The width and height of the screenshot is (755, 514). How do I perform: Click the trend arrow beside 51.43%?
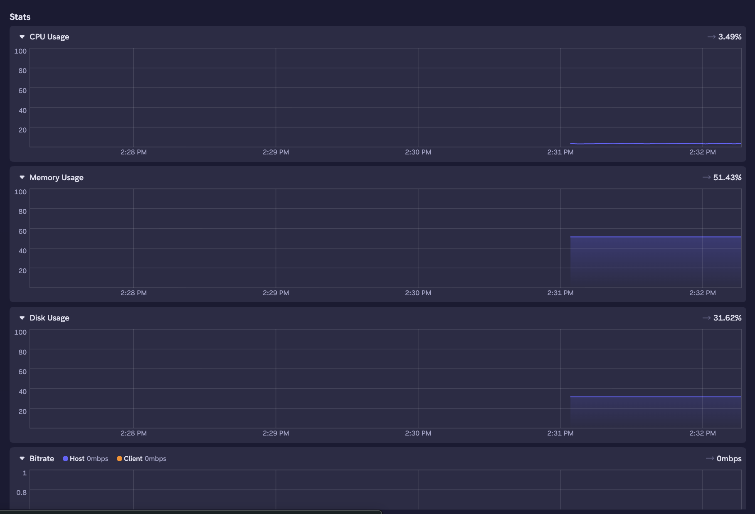coord(706,177)
